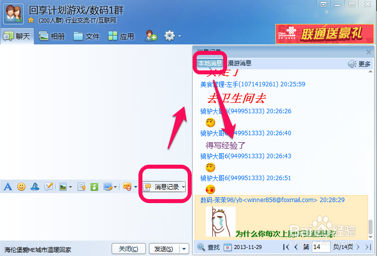Expand the 消息记录 dropdown arrow
377x256 pixels.
point(183,187)
